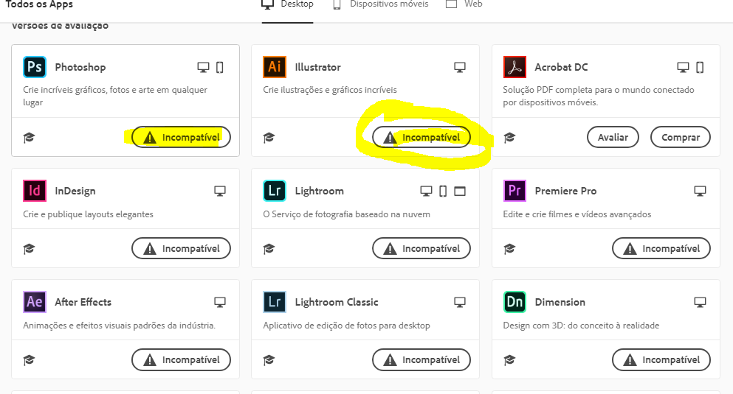Click graduation cap icon in Illustrator card
Screen dimensions: 733x394
pos(269,138)
